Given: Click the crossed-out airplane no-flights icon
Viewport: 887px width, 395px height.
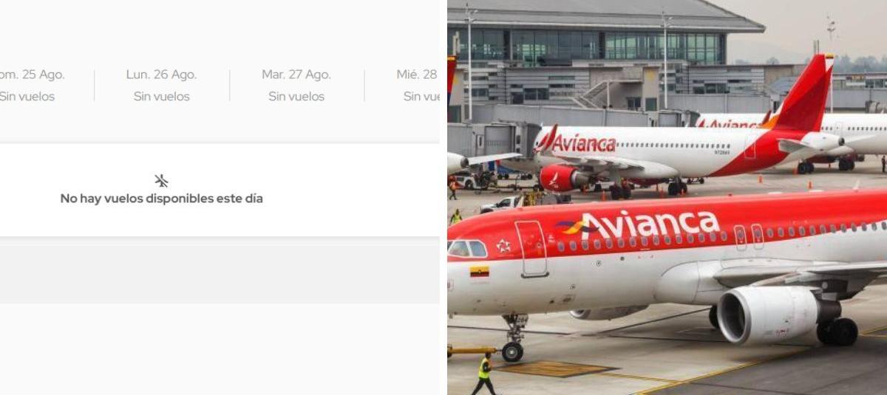Looking at the screenshot, I should coord(161,180).
